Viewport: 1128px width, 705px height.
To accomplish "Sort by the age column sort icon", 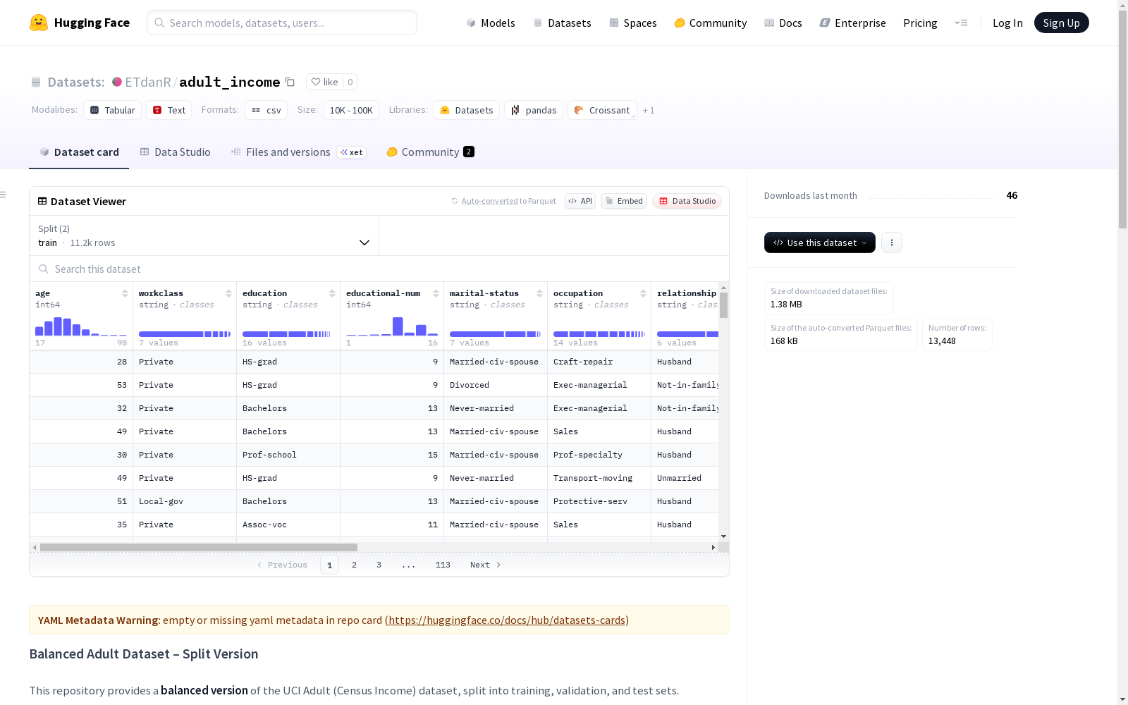I will pyautogui.click(x=125, y=293).
